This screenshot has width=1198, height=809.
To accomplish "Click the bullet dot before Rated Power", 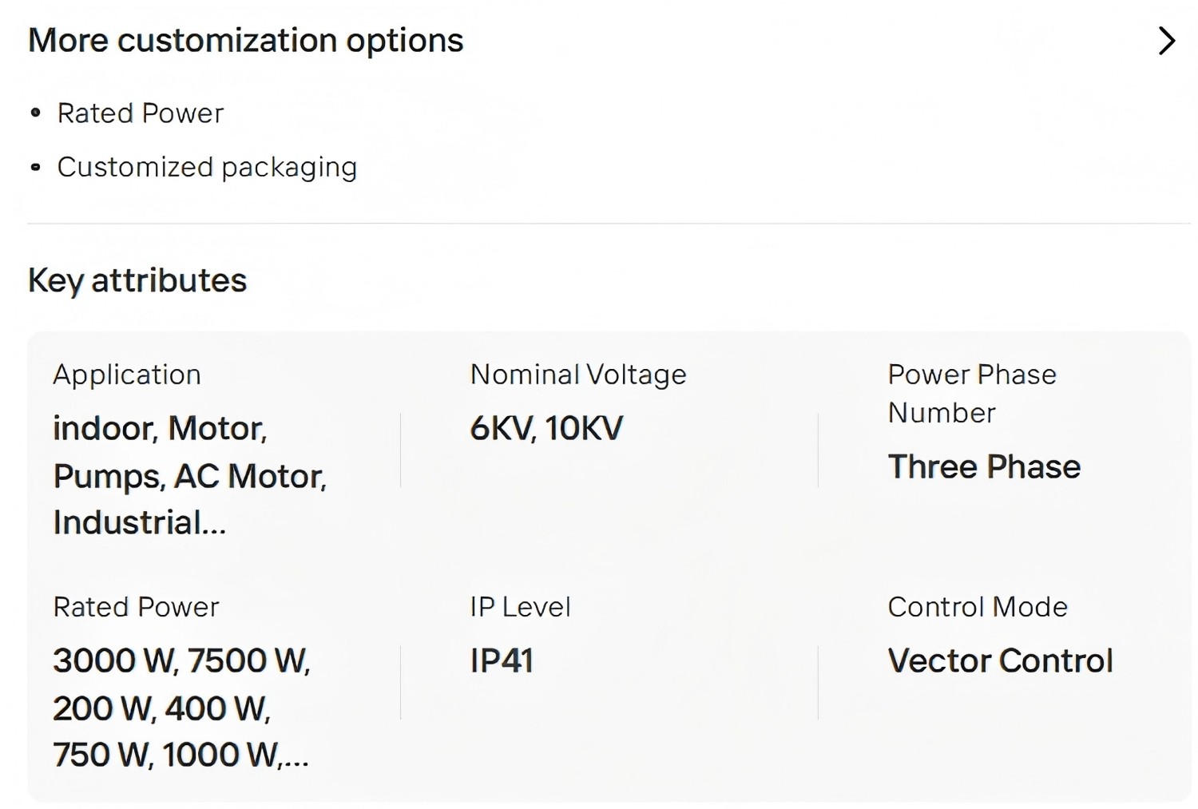I will tap(35, 113).
